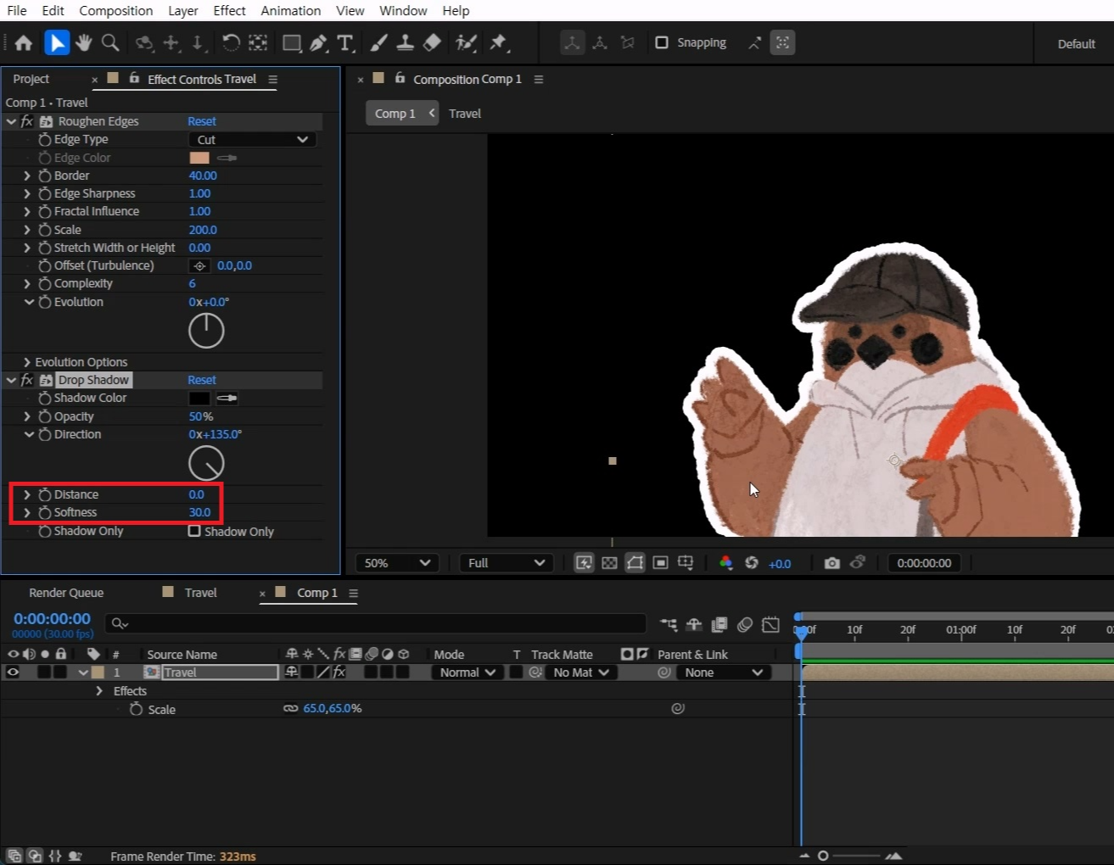
Task: Click the Region of Interest icon
Action: click(660, 563)
